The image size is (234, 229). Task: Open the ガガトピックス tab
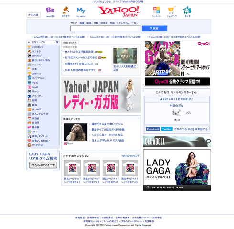pos(70,43)
